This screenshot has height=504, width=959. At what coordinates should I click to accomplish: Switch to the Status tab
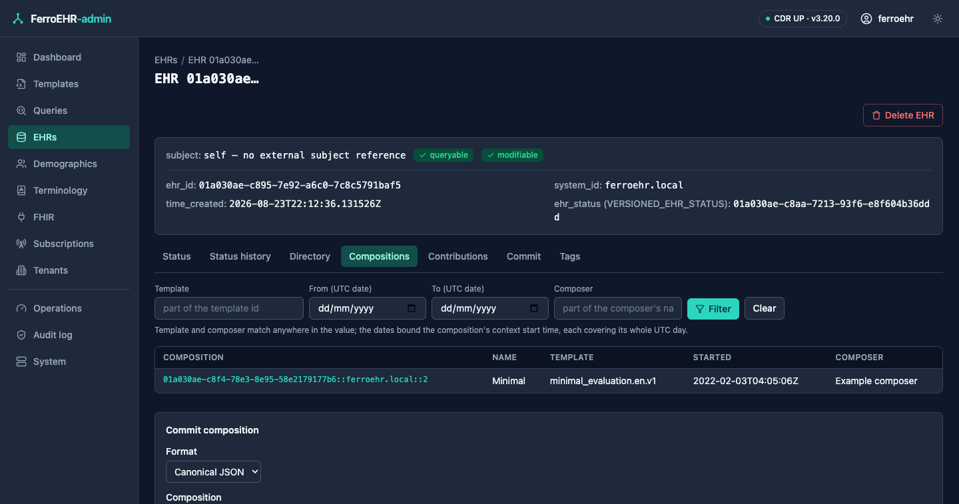176,256
